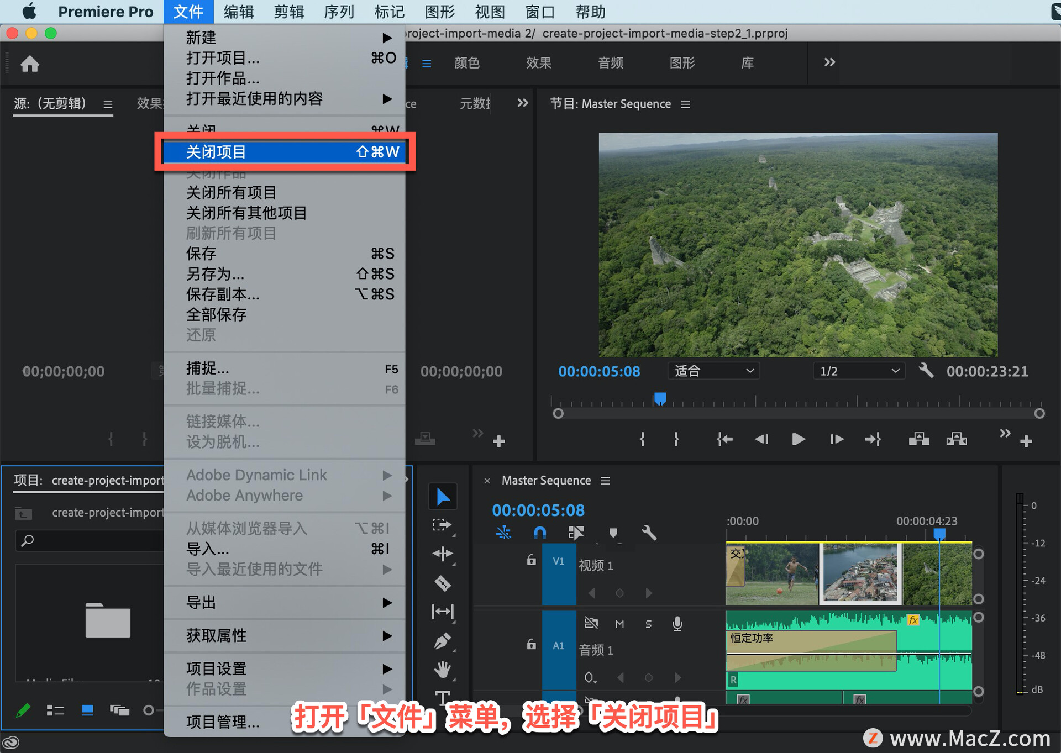The image size is (1061, 753).
Task: Mute audio track A1
Action: 619,624
